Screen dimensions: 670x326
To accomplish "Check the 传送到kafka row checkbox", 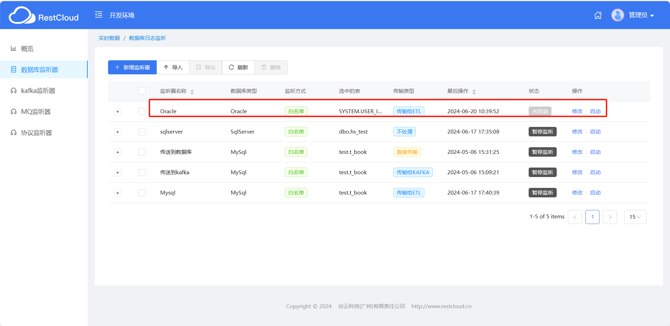I will click(142, 172).
